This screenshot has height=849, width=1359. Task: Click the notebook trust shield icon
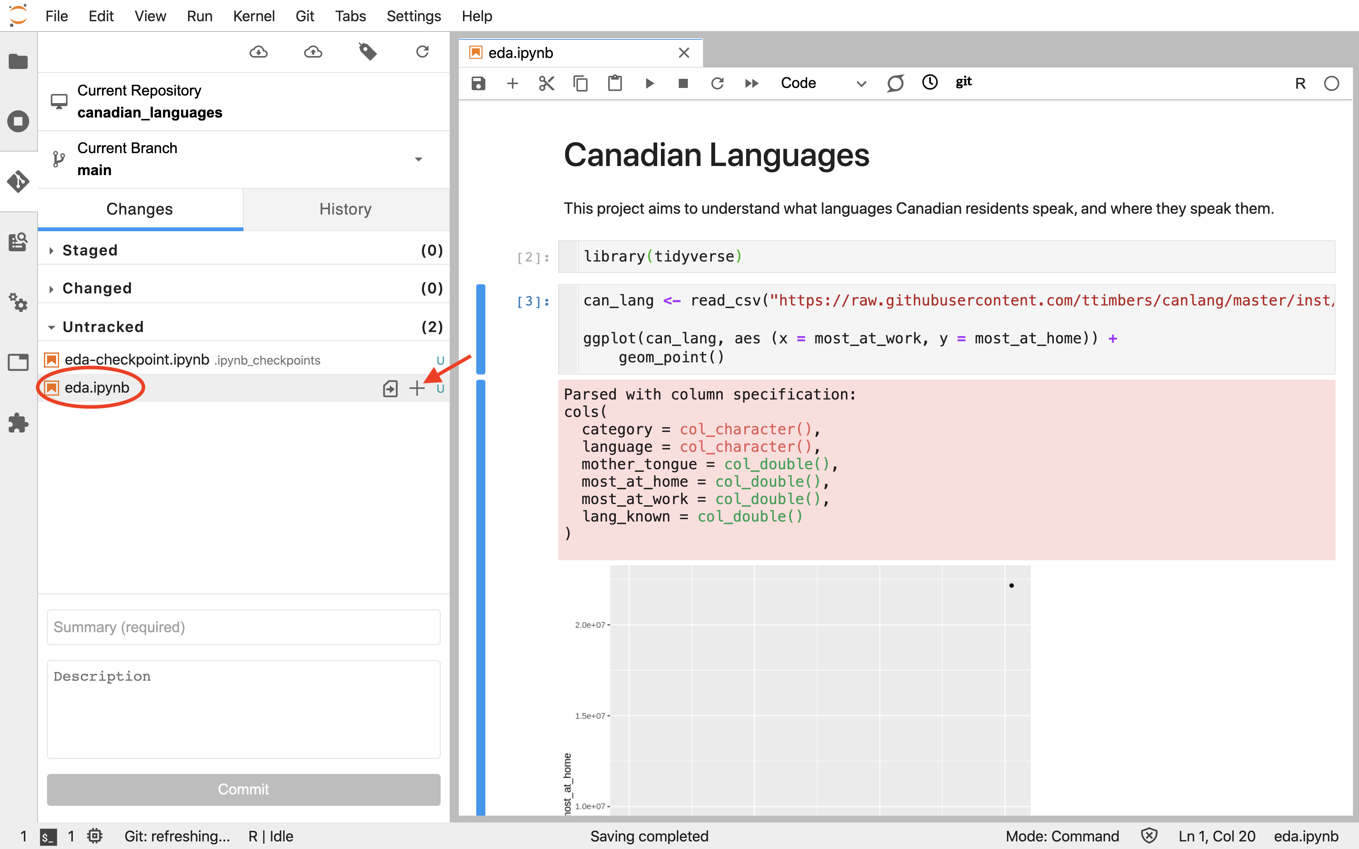pyautogui.click(x=1150, y=836)
